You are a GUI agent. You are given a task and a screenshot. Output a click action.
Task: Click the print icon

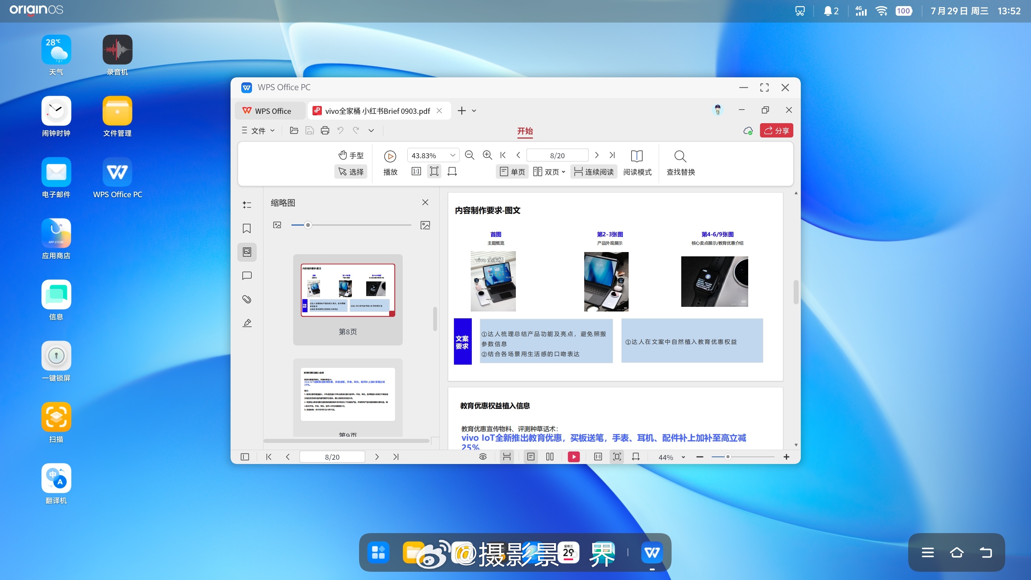pyautogui.click(x=325, y=130)
